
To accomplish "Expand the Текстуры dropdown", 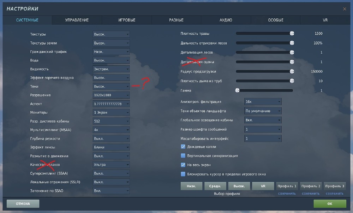I will [111, 34].
